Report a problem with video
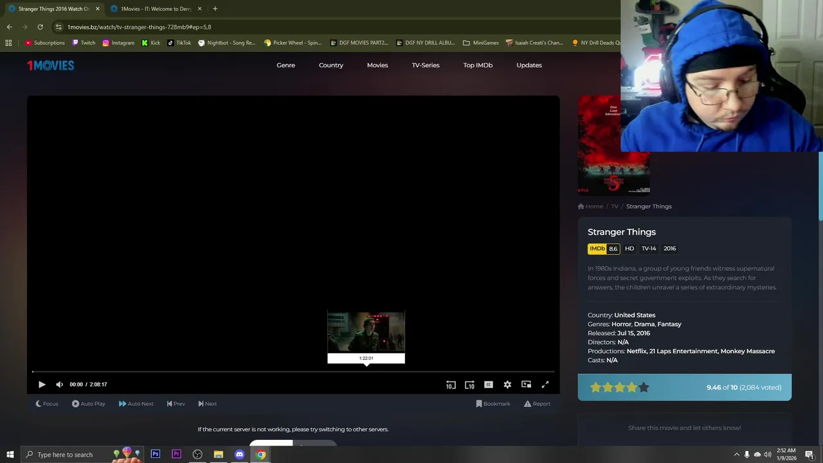The width and height of the screenshot is (823, 463). [538, 404]
